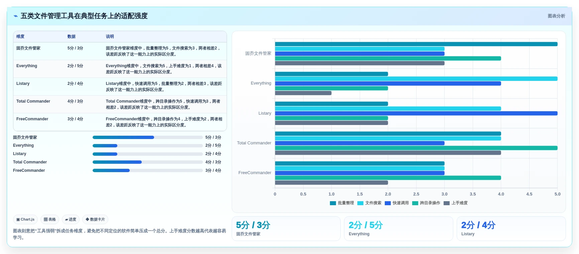
Task: Select the Listary table row name
Action: click(23, 84)
